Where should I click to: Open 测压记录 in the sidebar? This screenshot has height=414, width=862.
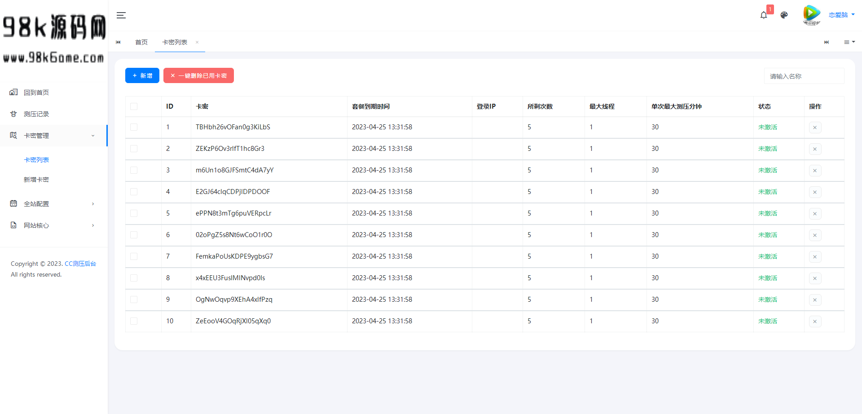click(x=36, y=114)
